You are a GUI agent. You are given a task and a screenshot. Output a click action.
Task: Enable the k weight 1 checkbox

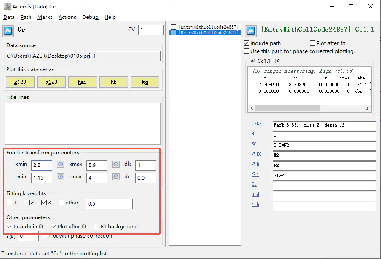tap(10, 203)
